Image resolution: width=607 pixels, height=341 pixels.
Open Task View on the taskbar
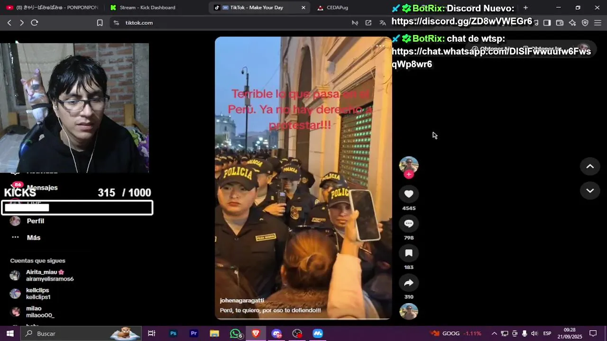[x=152, y=333]
